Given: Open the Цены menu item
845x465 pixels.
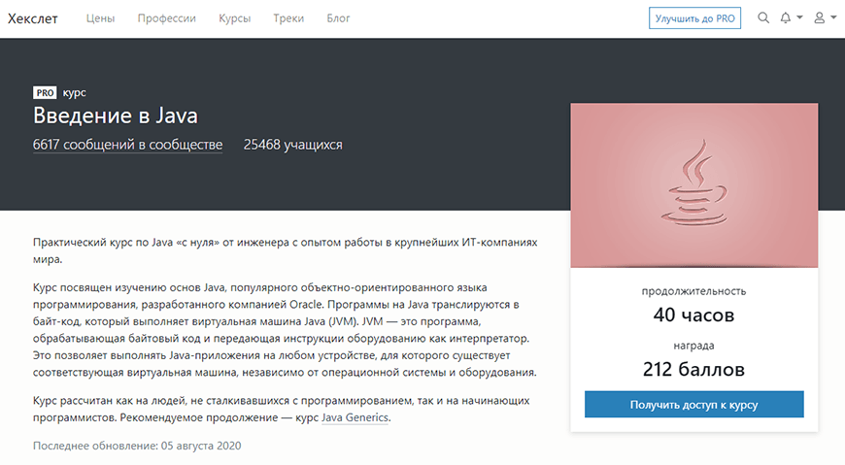Looking at the screenshot, I should [x=100, y=18].
